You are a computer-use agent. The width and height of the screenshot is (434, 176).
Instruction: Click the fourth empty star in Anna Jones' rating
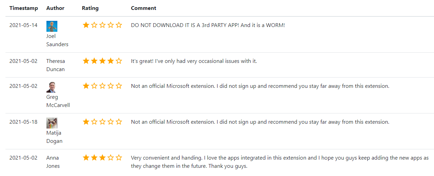[111, 158]
